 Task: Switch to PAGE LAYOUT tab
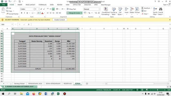[30, 5]
